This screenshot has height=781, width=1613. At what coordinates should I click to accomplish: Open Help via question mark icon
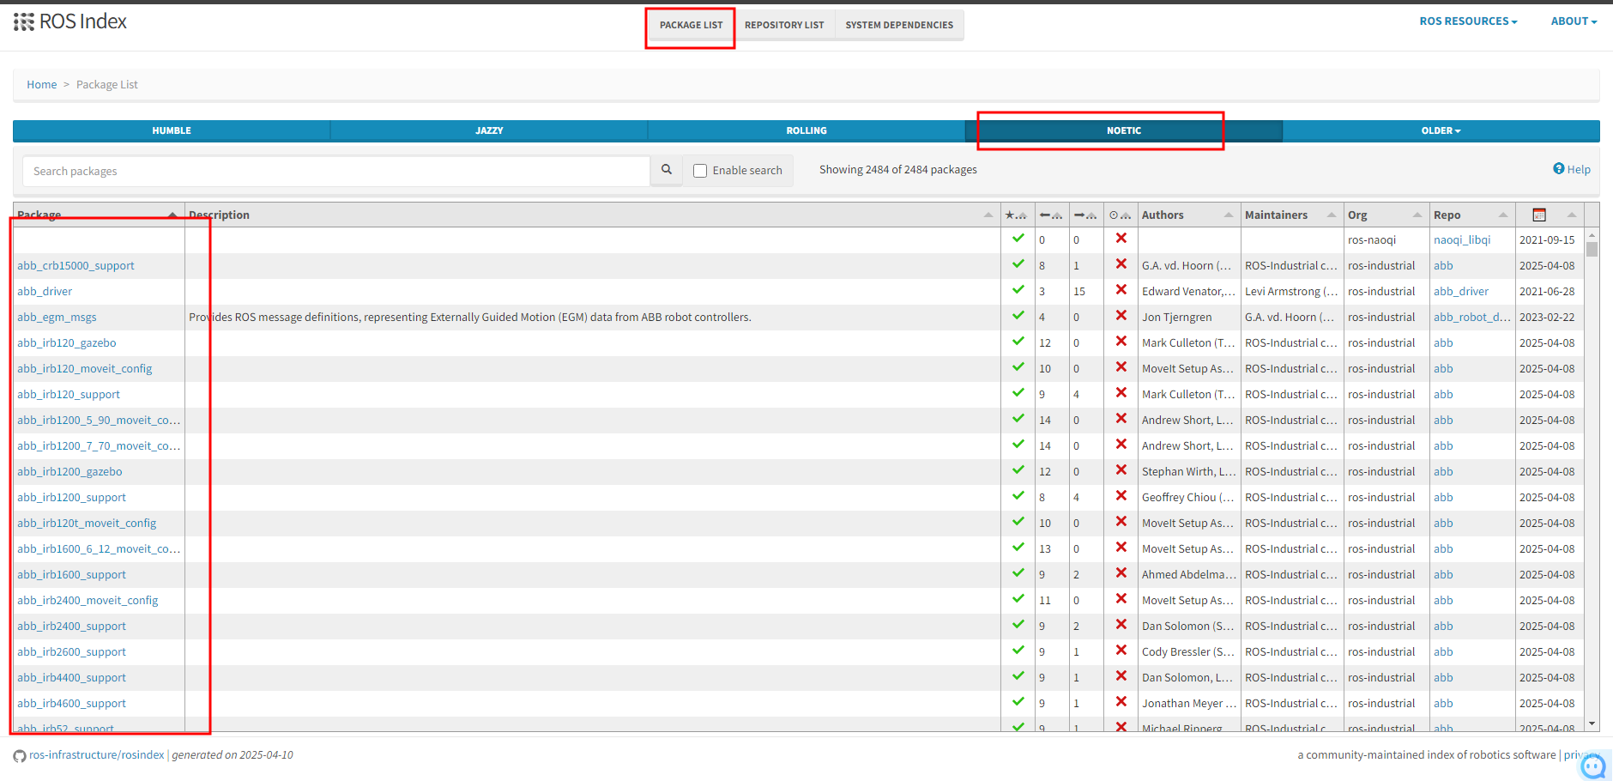1559,168
